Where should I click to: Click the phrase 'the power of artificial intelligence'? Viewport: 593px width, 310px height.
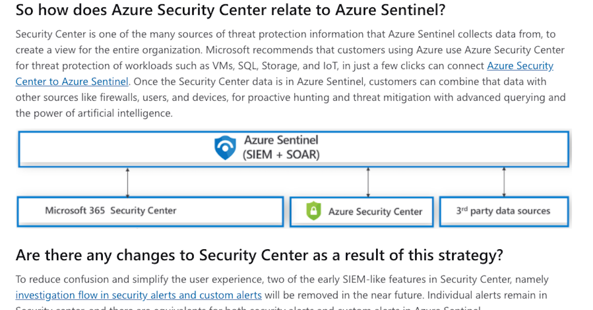click(x=94, y=113)
